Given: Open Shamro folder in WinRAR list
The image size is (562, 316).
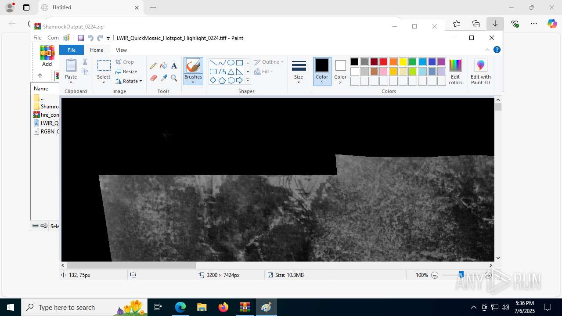Looking at the screenshot, I should pos(46,107).
